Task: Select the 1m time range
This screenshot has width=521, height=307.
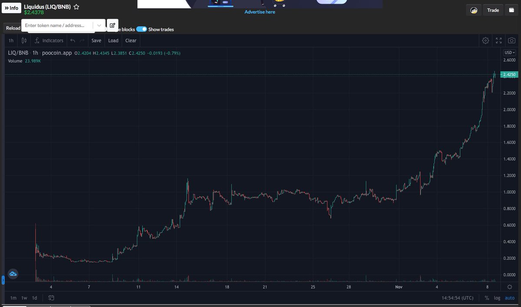Action: (13, 298)
